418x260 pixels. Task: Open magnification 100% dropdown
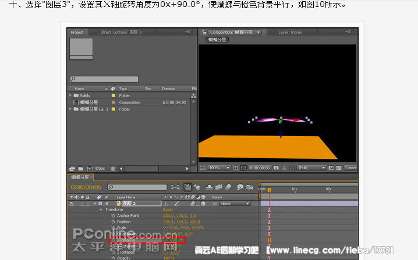(219, 168)
